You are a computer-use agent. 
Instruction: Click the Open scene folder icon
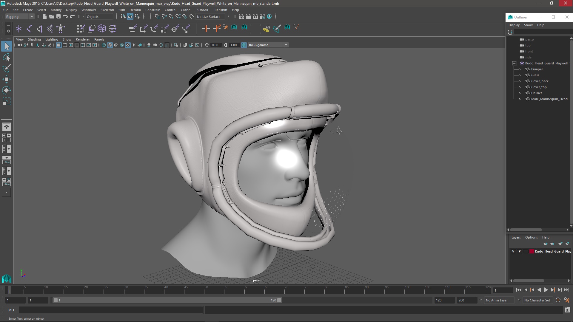51,17
